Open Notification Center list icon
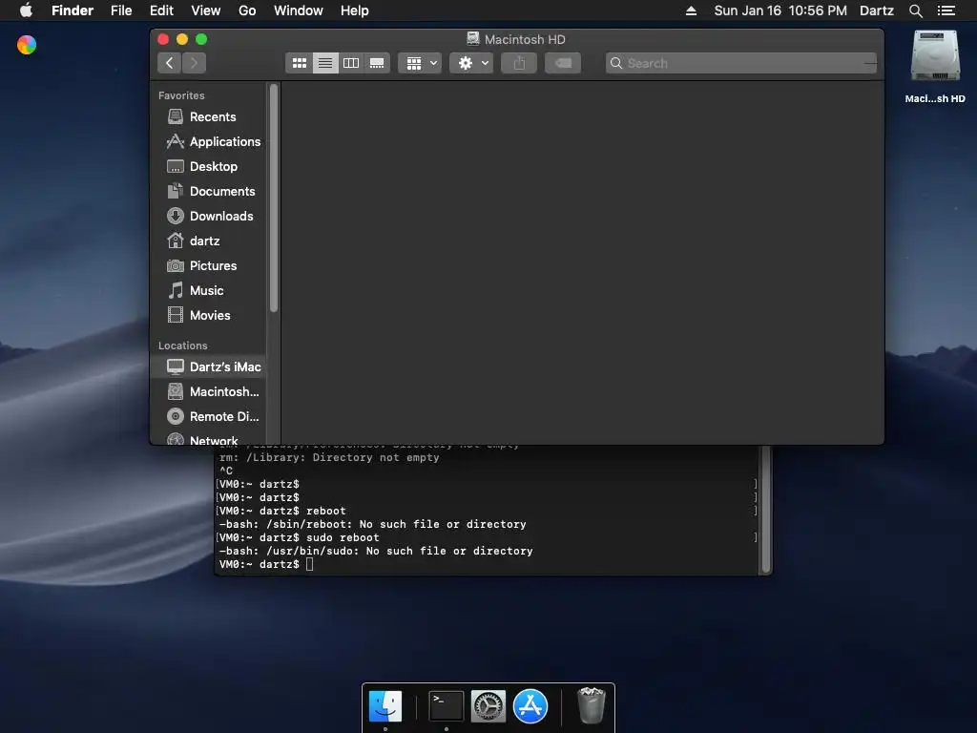 click(946, 10)
